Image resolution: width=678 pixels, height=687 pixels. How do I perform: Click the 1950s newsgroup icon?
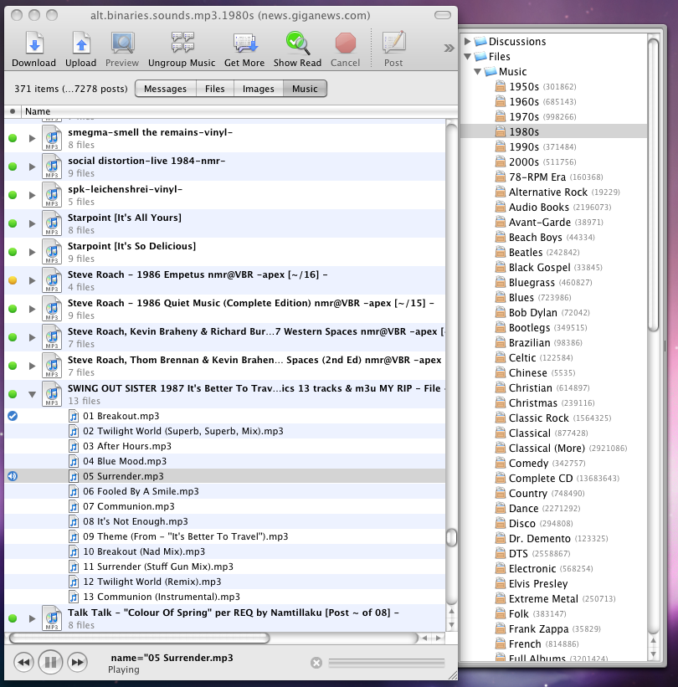500,86
